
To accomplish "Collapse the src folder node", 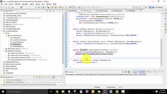I will tap(4, 33).
